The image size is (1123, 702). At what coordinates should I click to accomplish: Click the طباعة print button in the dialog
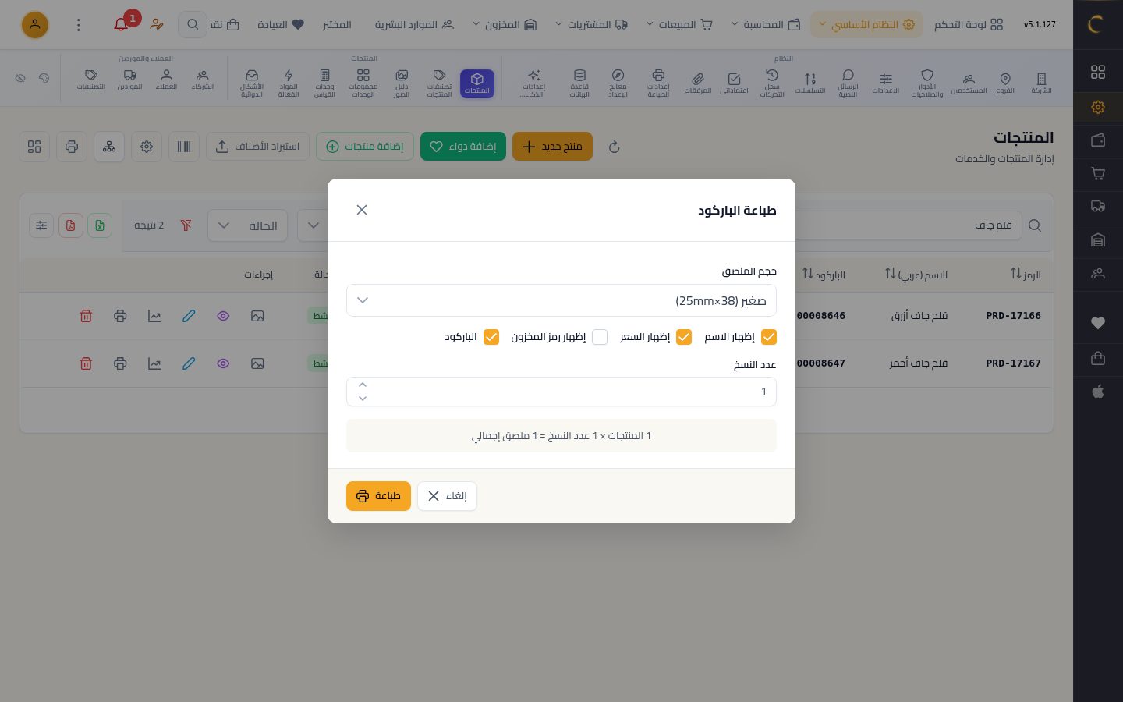point(378,496)
